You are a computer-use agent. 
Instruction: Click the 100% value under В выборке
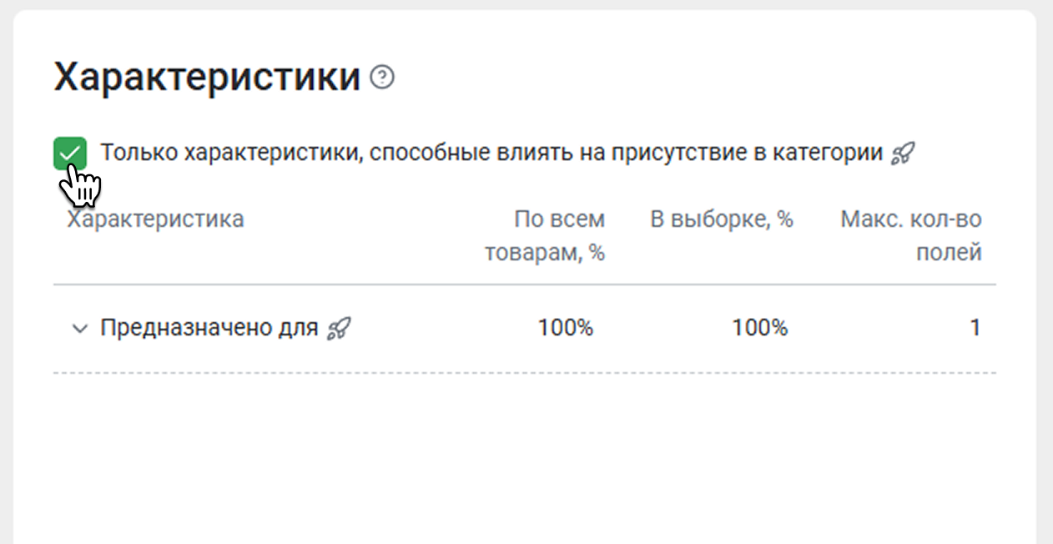[x=759, y=328]
